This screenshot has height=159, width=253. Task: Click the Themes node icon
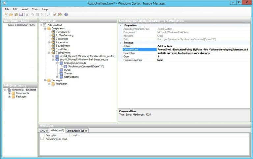point(61,73)
